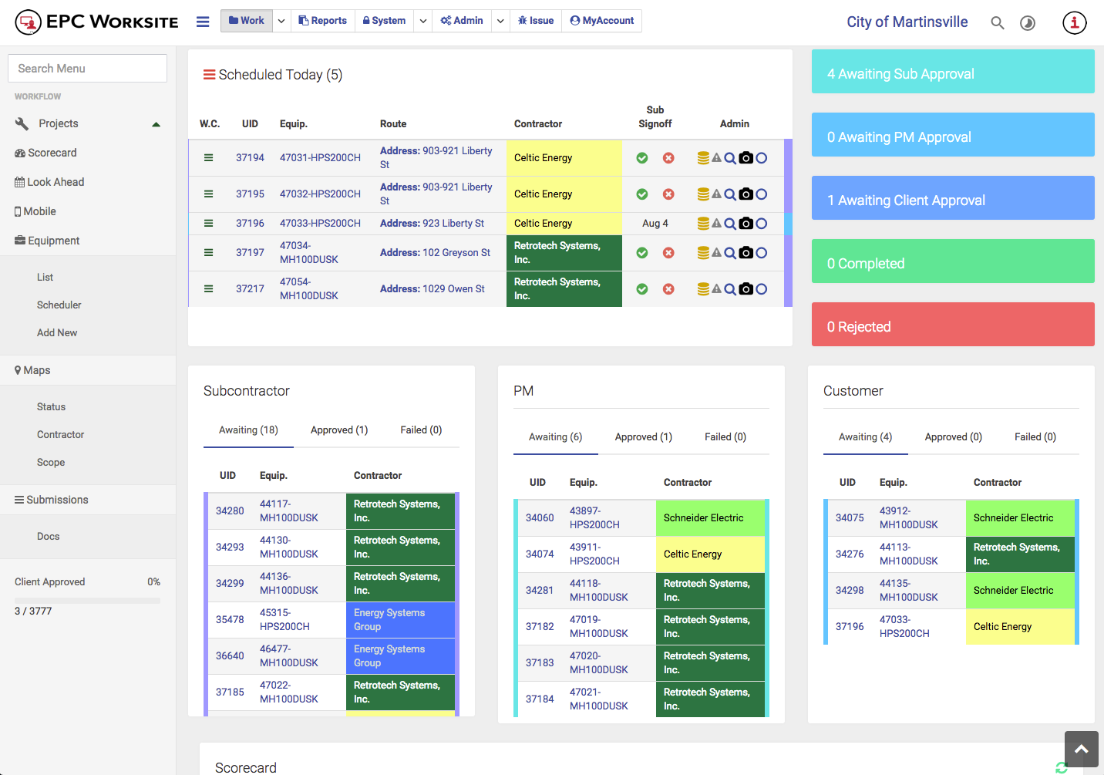Viewport: 1104px width, 775px height.
Task: Open database icon for UID 37194
Action: (x=703, y=158)
